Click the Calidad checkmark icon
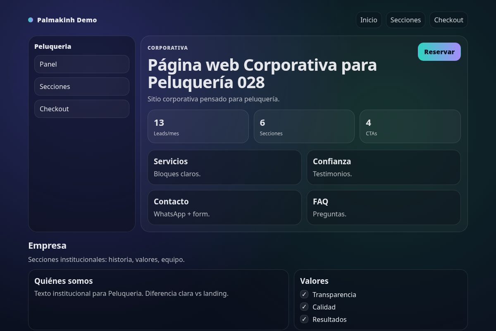Image resolution: width=496 pixels, height=331 pixels. pyautogui.click(x=304, y=307)
